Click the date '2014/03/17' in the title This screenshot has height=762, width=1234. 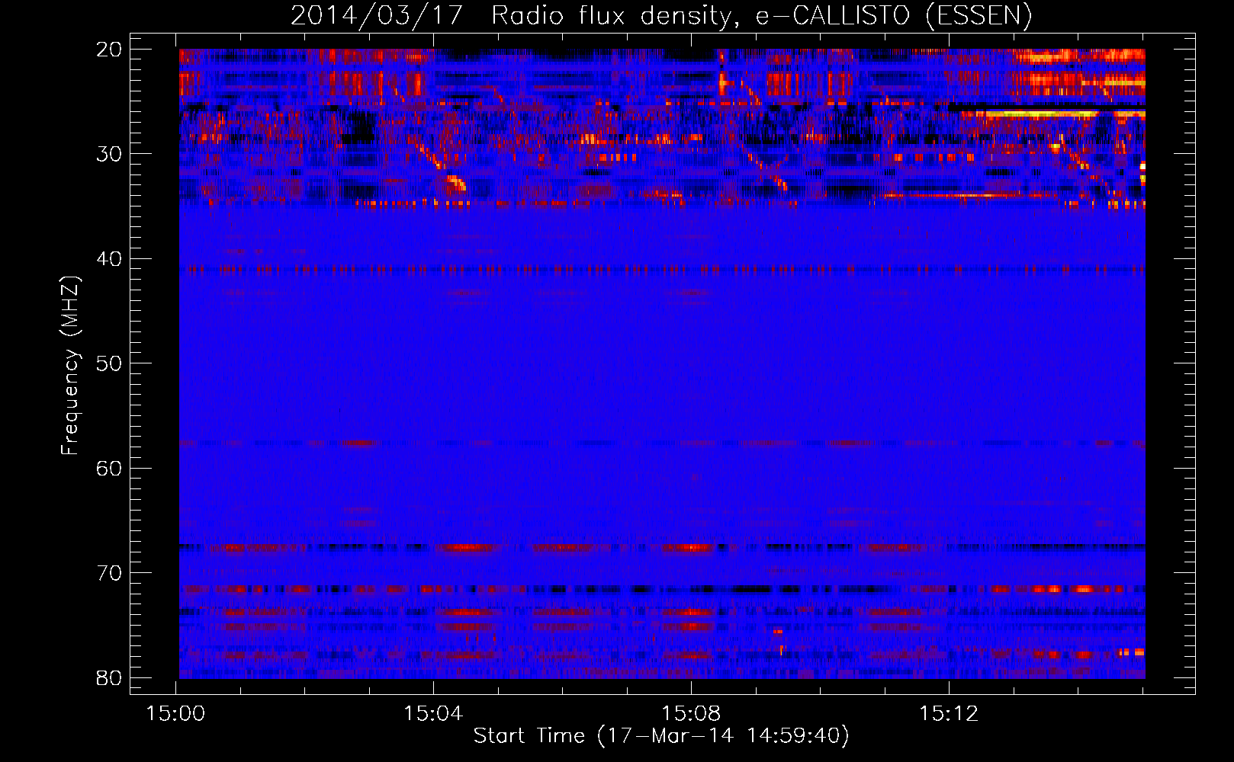click(x=377, y=15)
